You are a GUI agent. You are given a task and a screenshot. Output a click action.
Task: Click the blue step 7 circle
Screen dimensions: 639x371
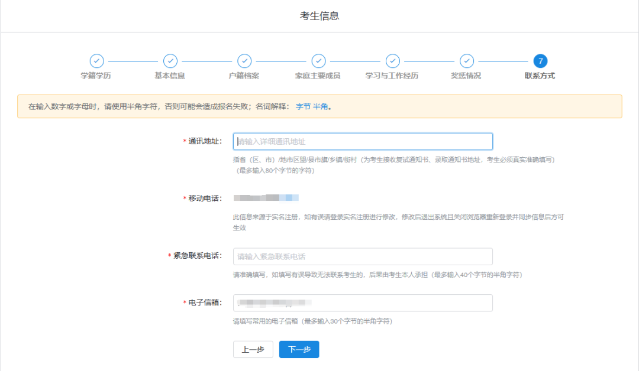tap(540, 61)
